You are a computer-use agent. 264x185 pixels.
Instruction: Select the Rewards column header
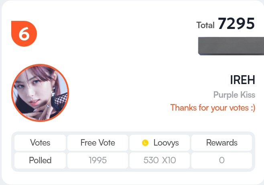coord(222,143)
